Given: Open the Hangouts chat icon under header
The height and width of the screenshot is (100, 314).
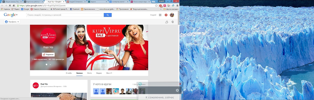Looking at the screenshot, I should 172,22.
